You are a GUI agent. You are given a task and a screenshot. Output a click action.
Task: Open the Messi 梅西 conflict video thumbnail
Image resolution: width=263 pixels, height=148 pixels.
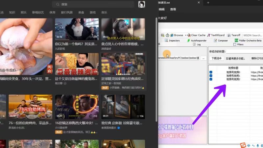tap(77, 107)
